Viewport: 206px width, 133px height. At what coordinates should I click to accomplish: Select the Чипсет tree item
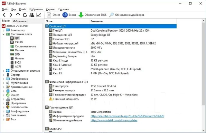[17, 58]
